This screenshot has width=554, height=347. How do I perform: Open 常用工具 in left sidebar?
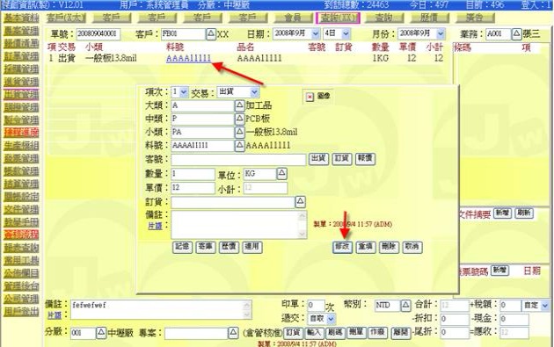pyautogui.click(x=21, y=261)
